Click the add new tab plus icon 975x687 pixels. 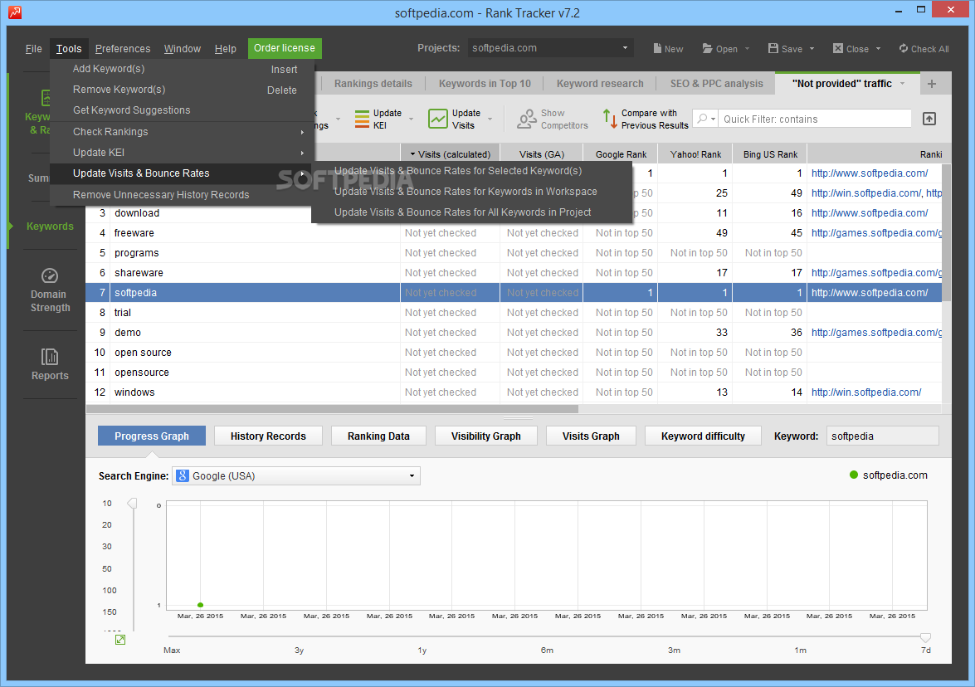coord(932,84)
